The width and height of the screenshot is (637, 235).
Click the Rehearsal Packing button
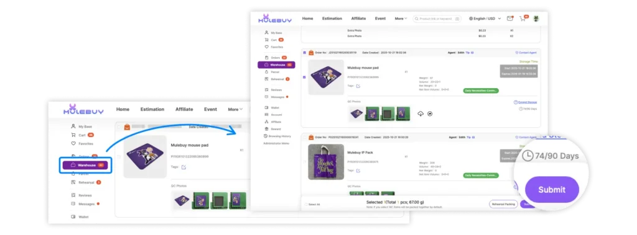click(503, 204)
